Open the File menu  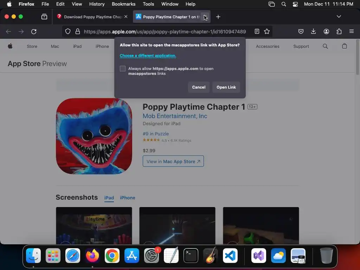click(x=45, y=4)
